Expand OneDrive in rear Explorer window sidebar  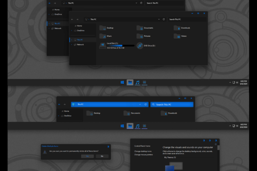(x=49, y=14)
